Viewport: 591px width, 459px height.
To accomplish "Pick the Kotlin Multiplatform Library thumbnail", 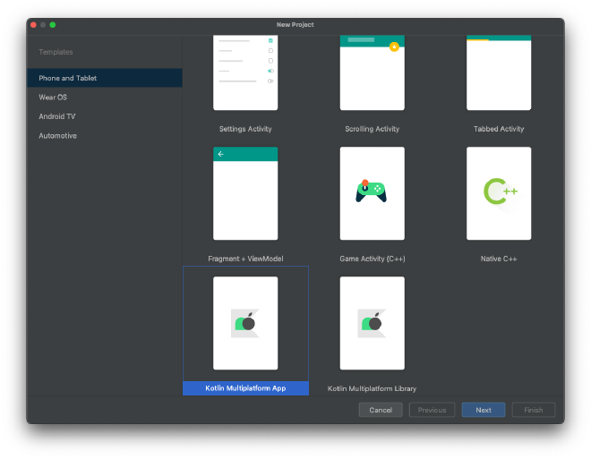I will [x=372, y=323].
